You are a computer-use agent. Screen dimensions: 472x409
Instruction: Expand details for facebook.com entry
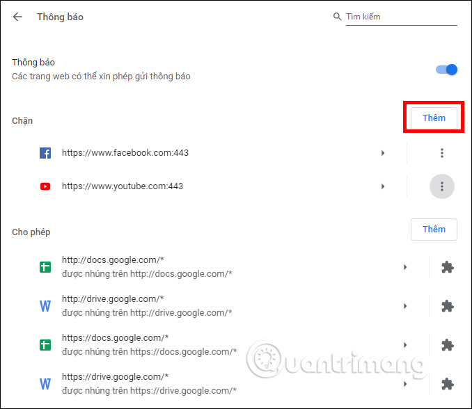[x=383, y=153]
